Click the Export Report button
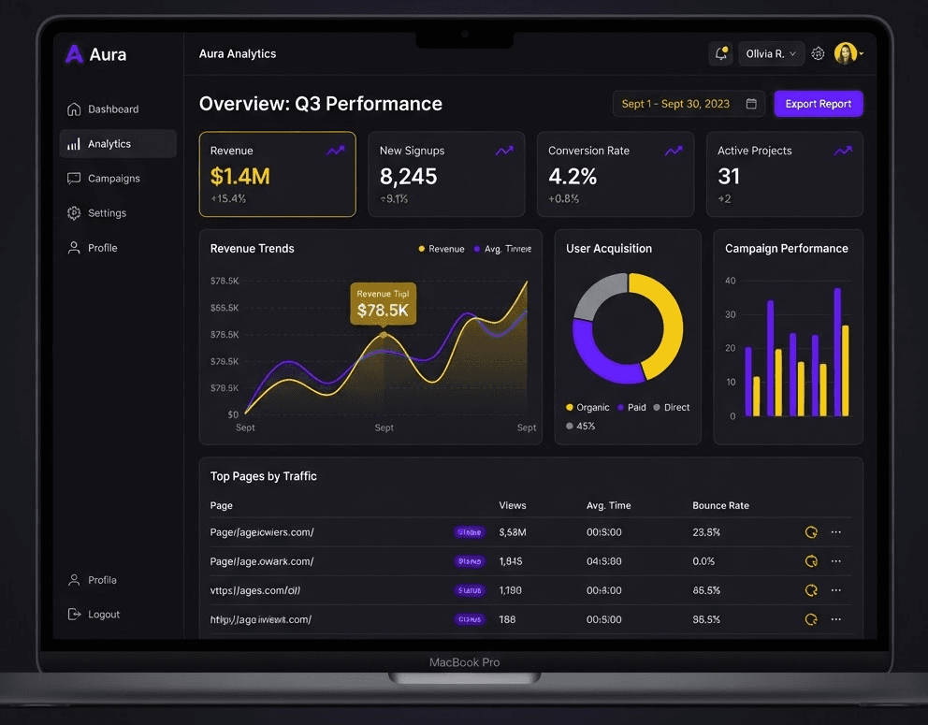This screenshot has height=725, width=928. 818,104
